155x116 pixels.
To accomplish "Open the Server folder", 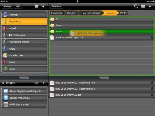I will [x=102, y=25].
